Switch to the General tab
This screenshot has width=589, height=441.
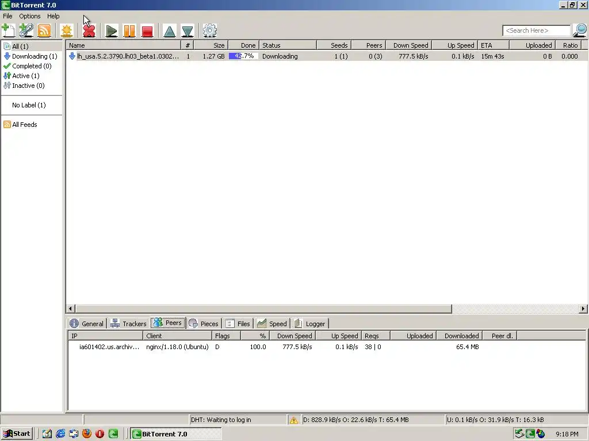[86, 324]
